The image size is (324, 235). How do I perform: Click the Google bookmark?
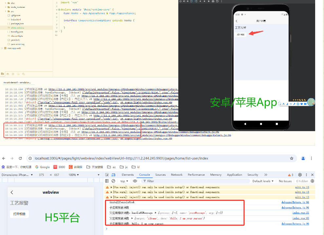(x=43, y=167)
